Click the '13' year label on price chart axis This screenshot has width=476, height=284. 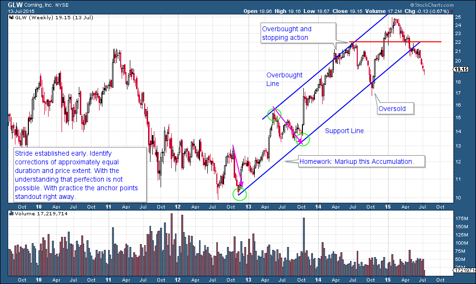tap(248, 207)
